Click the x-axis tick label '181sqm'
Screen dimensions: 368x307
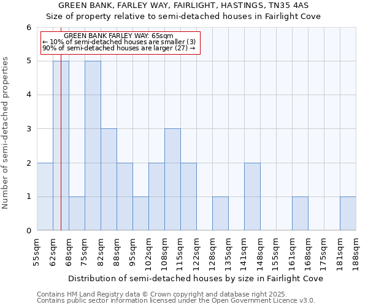click(x=340, y=255)
